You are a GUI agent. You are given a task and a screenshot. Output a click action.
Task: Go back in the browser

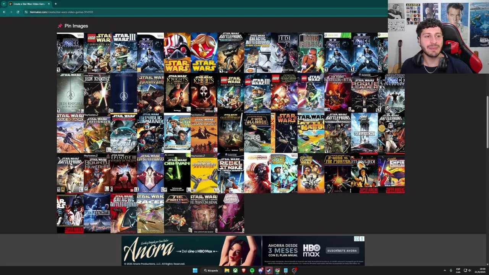(4, 12)
